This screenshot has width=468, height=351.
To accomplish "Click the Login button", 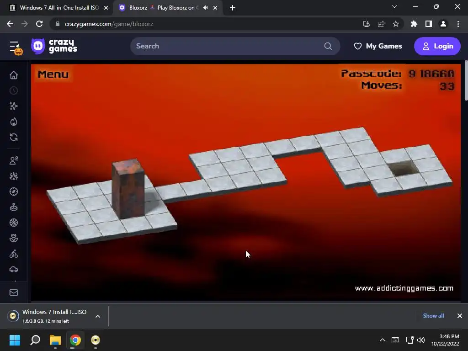I will 437,46.
